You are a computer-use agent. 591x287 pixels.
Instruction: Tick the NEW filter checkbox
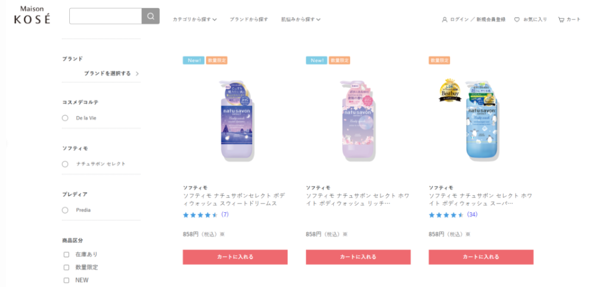[66, 280]
